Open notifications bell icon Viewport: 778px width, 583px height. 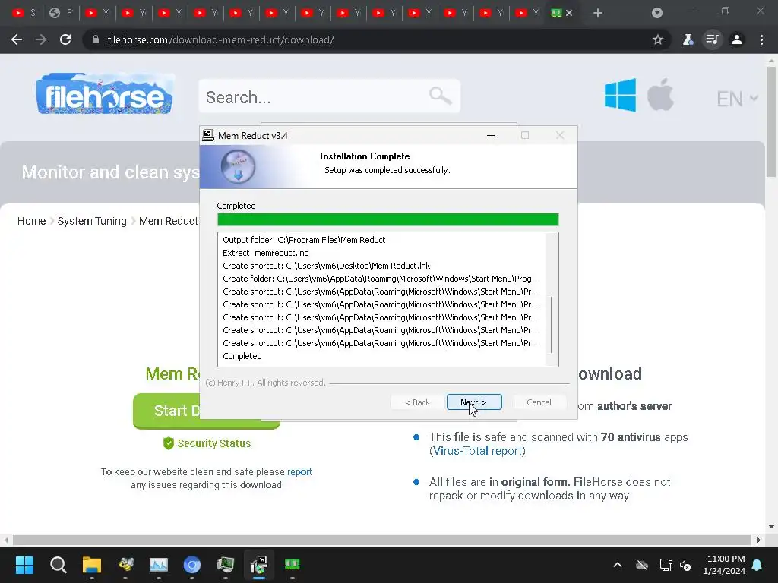point(757,565)
